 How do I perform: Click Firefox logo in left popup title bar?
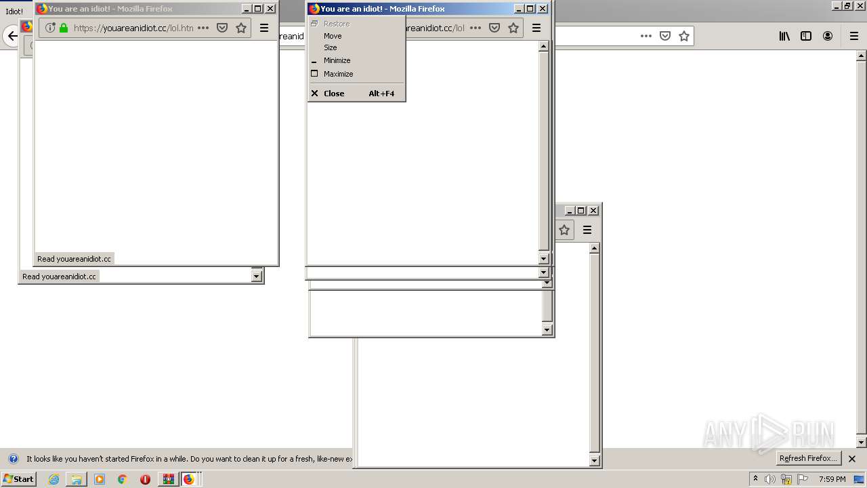(42, 9)
